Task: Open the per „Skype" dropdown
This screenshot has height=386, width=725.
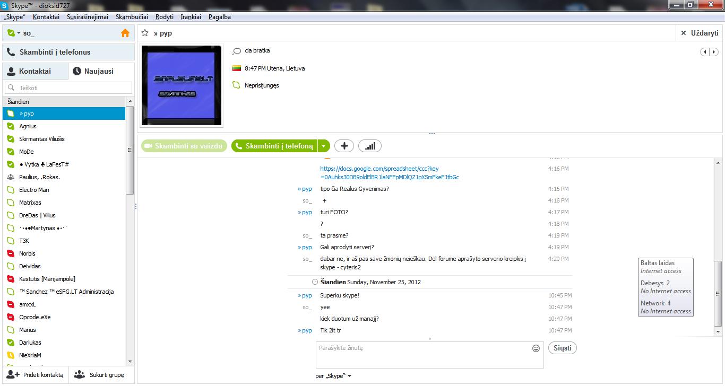Action: [x=333, y=376]
